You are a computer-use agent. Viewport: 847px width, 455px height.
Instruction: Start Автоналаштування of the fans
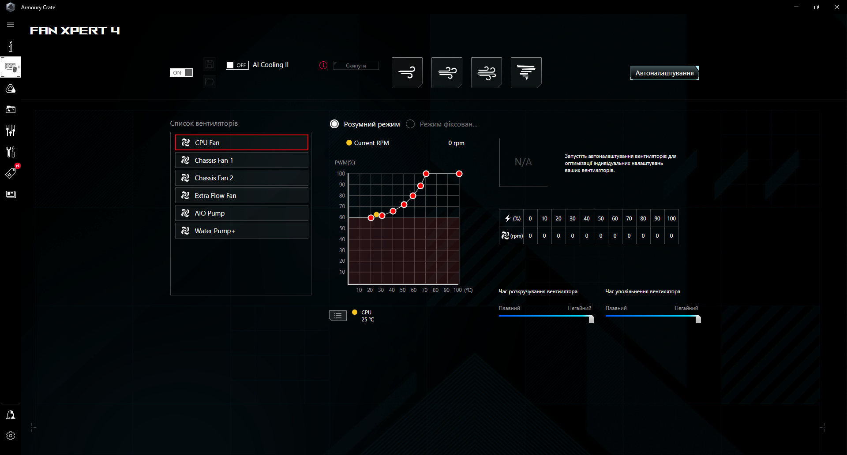[663, 72]
